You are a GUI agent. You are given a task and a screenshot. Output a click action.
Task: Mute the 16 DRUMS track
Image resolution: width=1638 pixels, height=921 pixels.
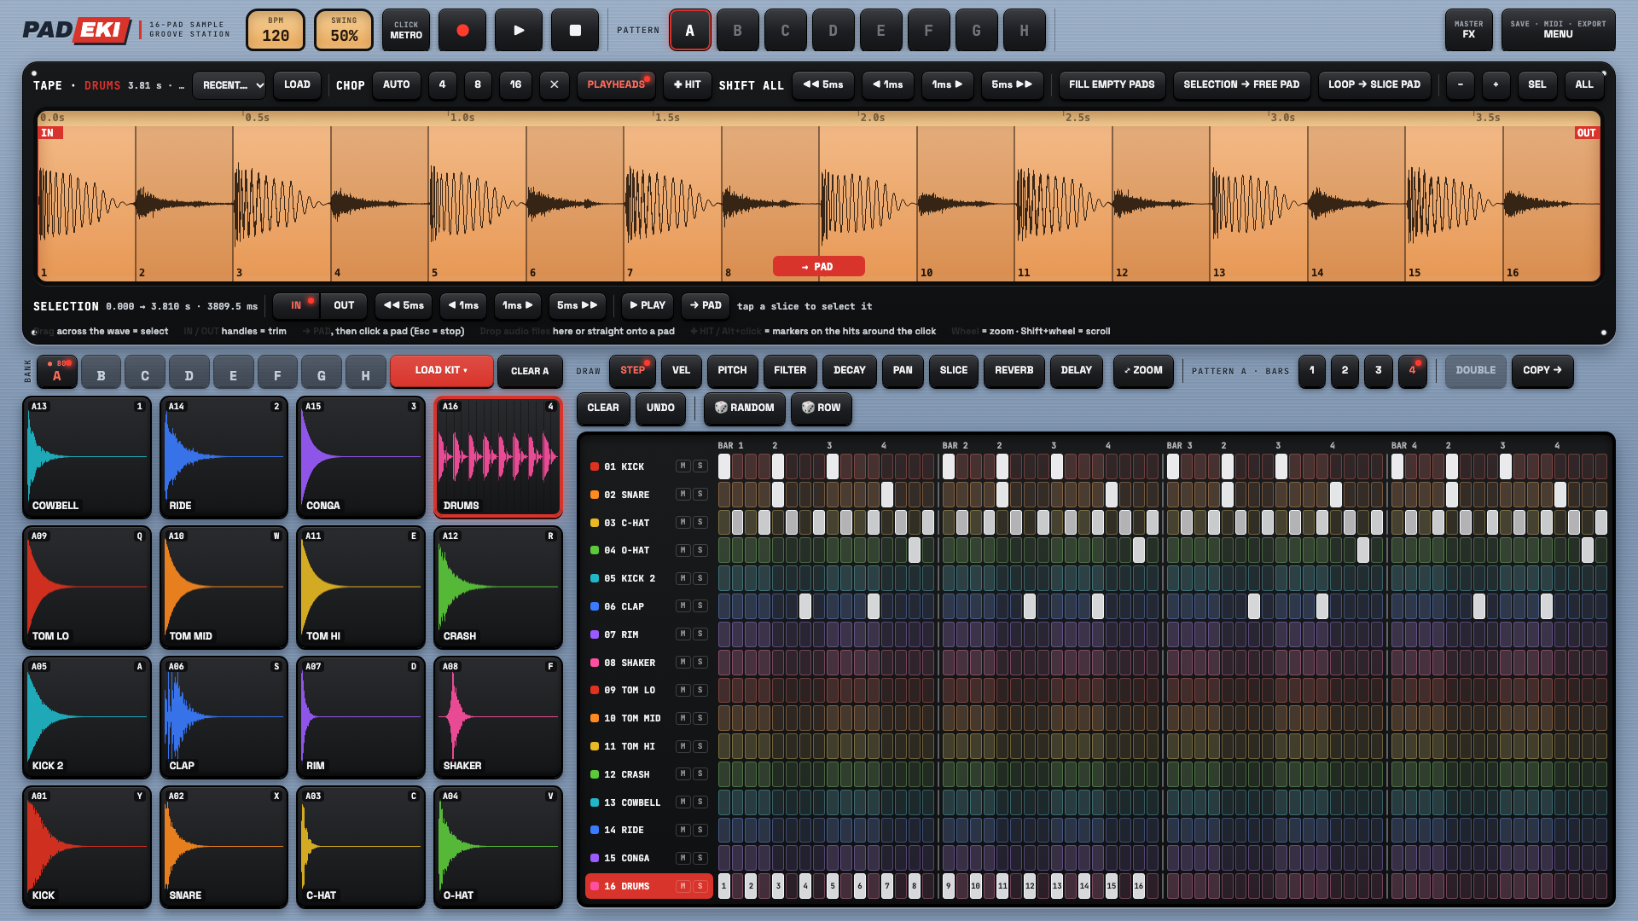[x=682, y=887]
